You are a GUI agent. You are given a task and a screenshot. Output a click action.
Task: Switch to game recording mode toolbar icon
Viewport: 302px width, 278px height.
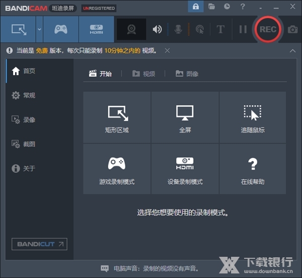click(61, 29)
